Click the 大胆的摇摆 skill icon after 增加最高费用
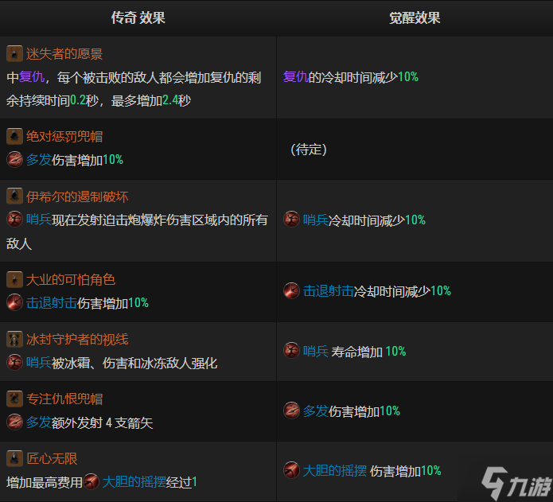Viewport: 553px width, 502px height. point(92,481)
